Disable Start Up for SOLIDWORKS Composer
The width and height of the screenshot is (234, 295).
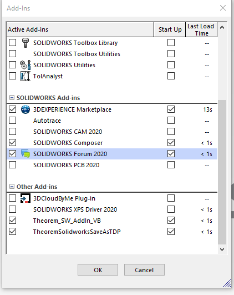[x=171, y=143]
